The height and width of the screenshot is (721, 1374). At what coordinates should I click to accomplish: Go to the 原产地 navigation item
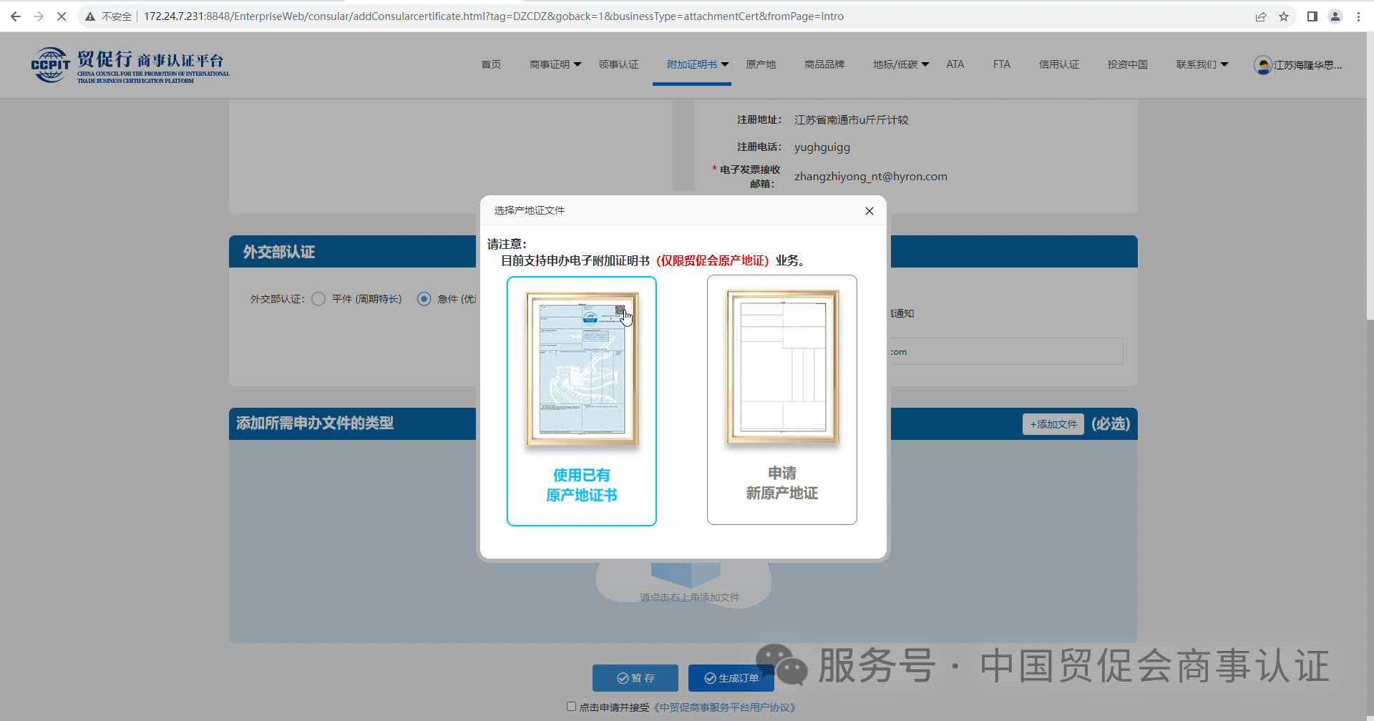[760, 64]
